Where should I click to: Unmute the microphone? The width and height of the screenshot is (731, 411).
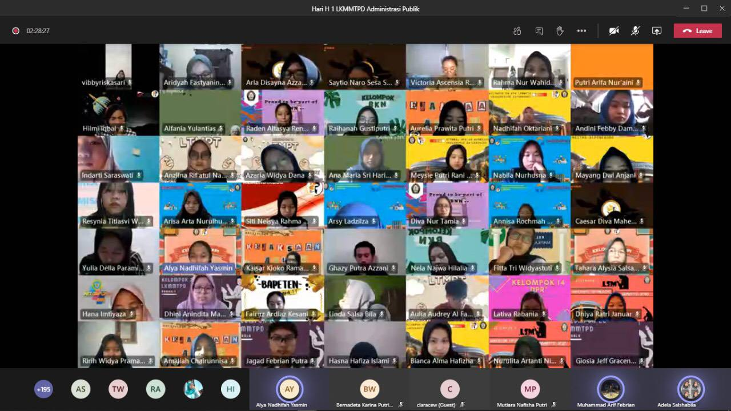point(635,31)
